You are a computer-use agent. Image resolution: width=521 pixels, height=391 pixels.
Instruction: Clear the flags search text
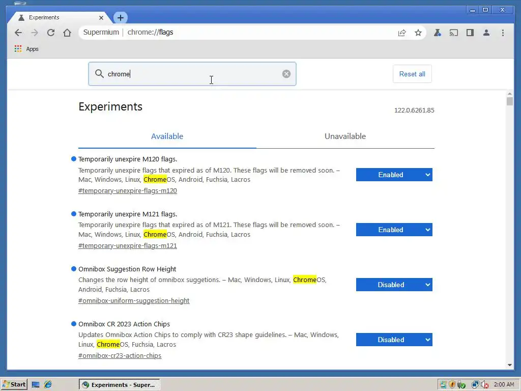click(286, 74)
